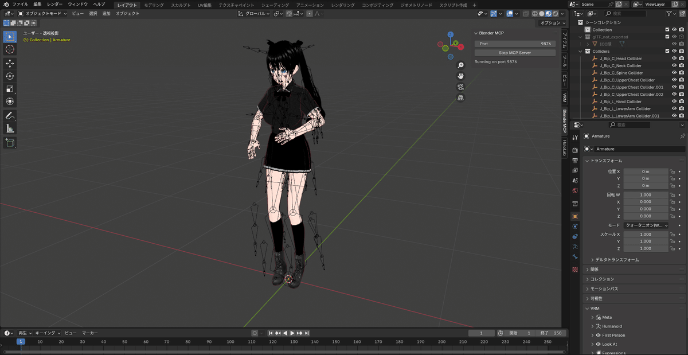Hide J_Bip_C_Head Collider with eye icon
Screen dimensions: 688x355
point(674,58)
